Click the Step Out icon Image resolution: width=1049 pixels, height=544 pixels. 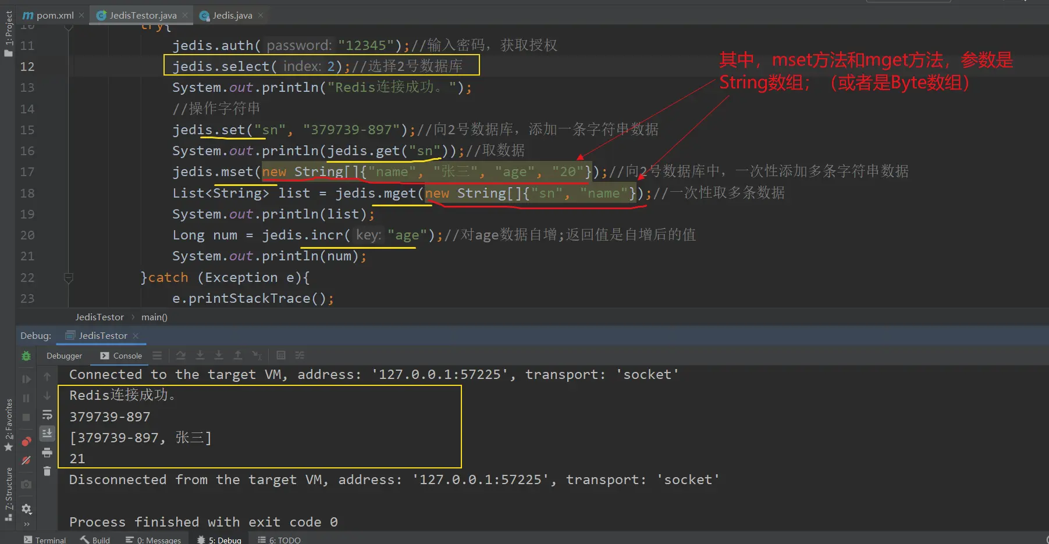click(x=238, y=355)
